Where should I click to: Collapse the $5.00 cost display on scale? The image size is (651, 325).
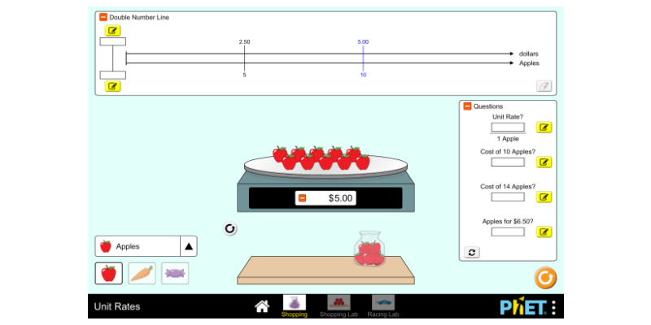pos(302,198)
